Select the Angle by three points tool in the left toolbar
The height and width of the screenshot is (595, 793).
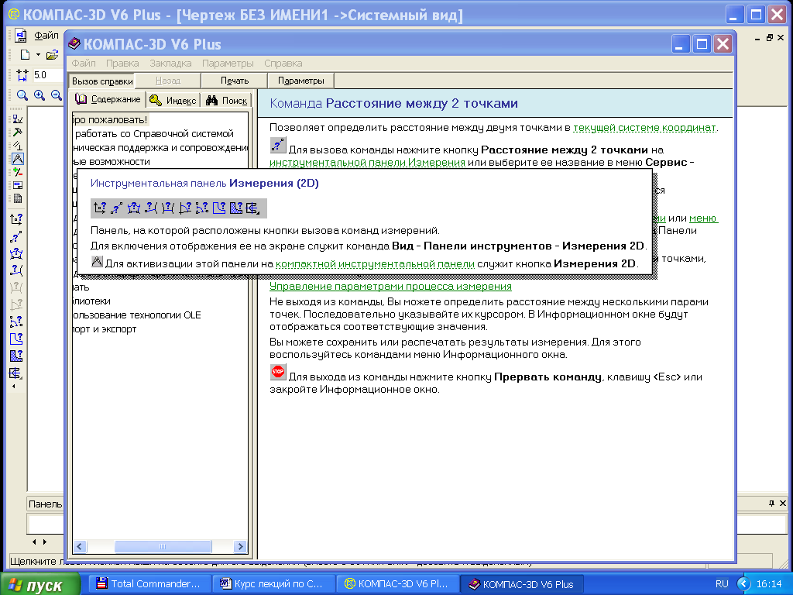(16, 322)
